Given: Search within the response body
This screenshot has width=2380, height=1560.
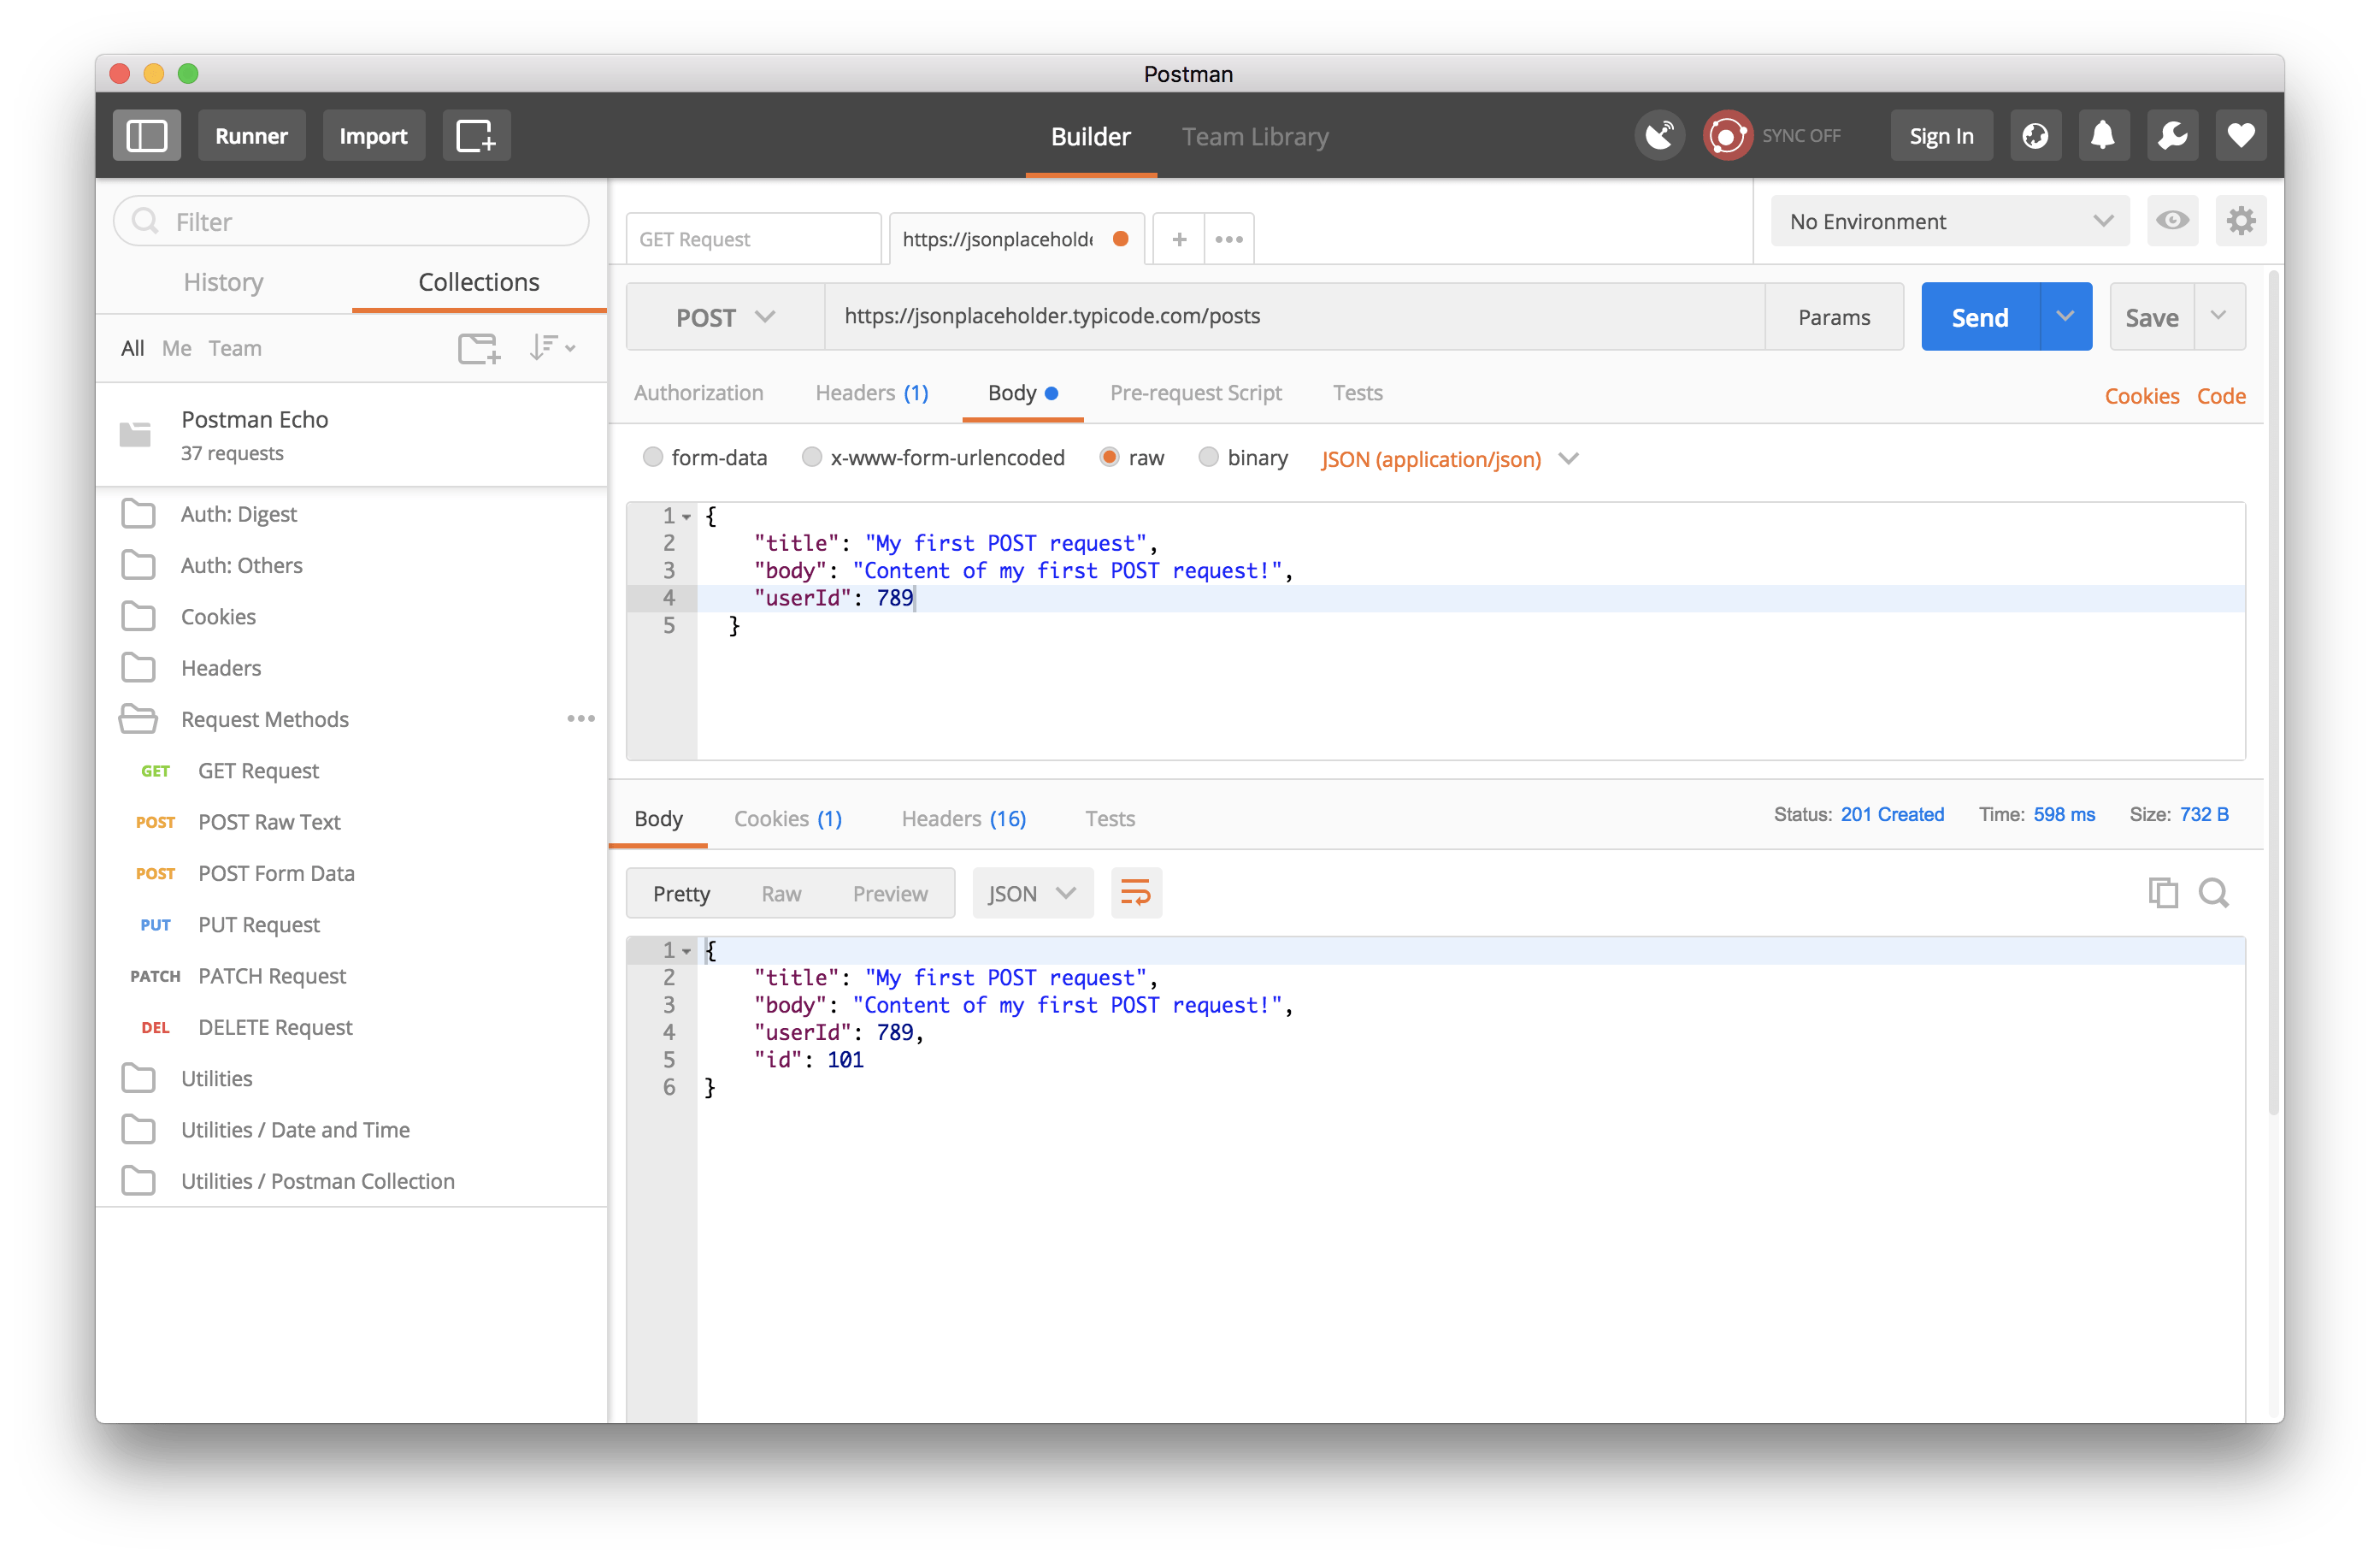Looking at the screenshot, I should coord(2214,893).
